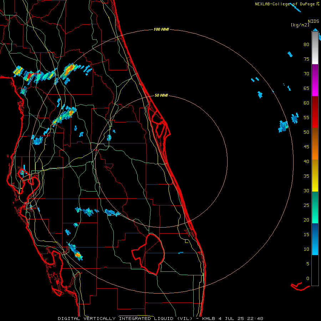The width and height of the screenshot is (321, 321).
Task: Pick the blue segment of the color bar
Action: pos(315,239)
